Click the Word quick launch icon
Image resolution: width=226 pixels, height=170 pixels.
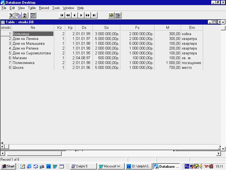(55, 166)
